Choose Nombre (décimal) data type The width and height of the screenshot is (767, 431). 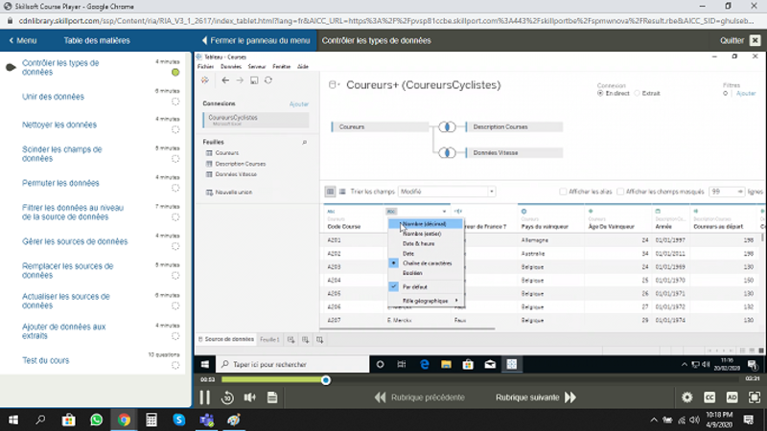(426, 224)
